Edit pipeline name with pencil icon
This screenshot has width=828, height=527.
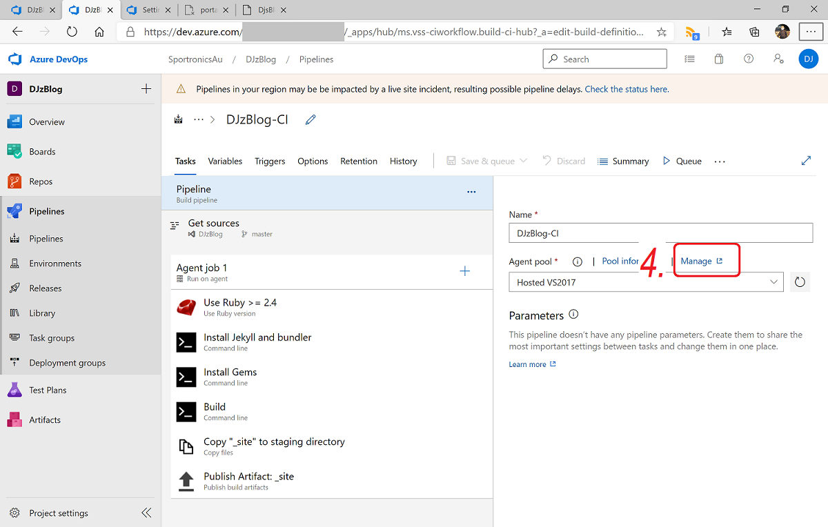coord(310,120)
